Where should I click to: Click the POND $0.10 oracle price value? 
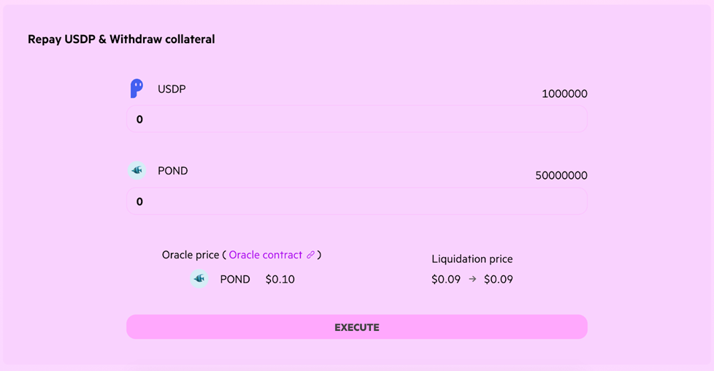click(x=280, y=279)
